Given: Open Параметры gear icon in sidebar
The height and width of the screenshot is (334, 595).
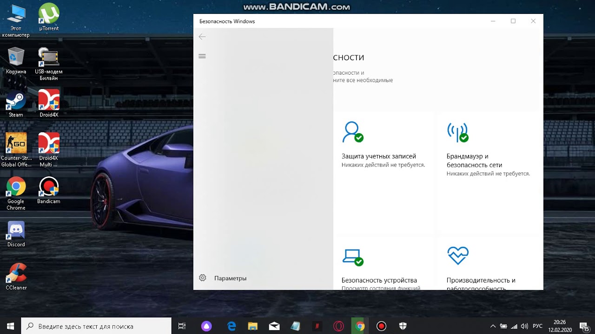Looking at the screenshot, I should point(203,278).
